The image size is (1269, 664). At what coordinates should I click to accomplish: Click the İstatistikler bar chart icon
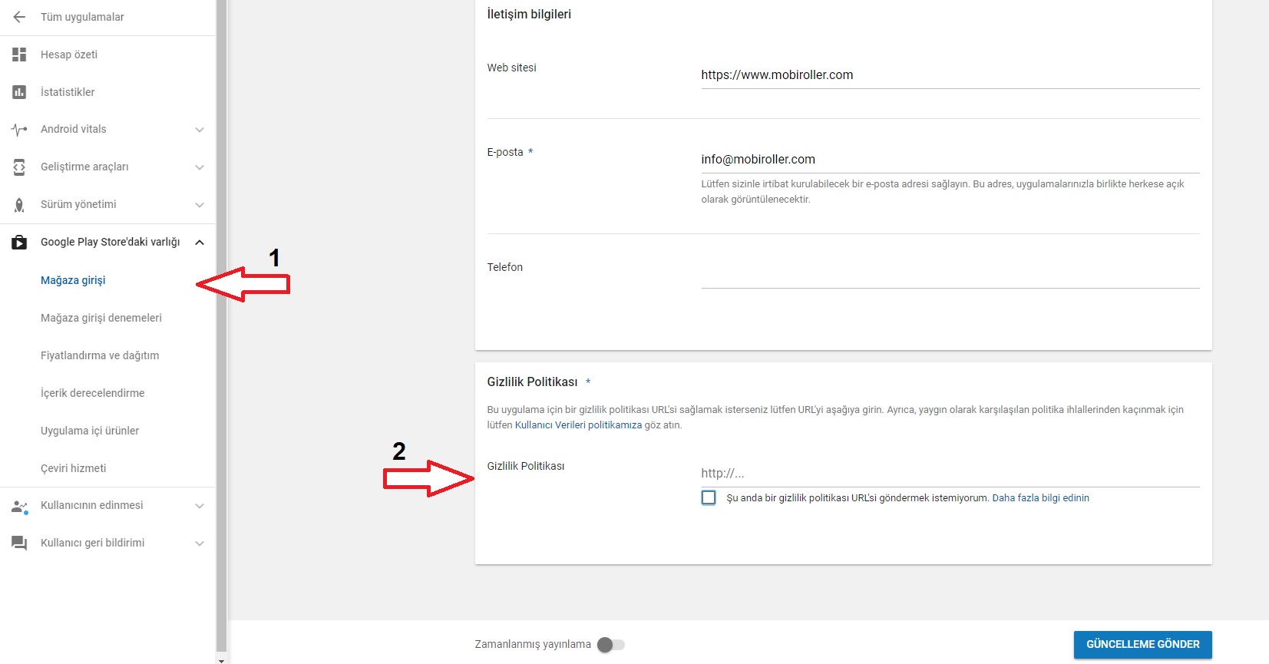point(19,92)
